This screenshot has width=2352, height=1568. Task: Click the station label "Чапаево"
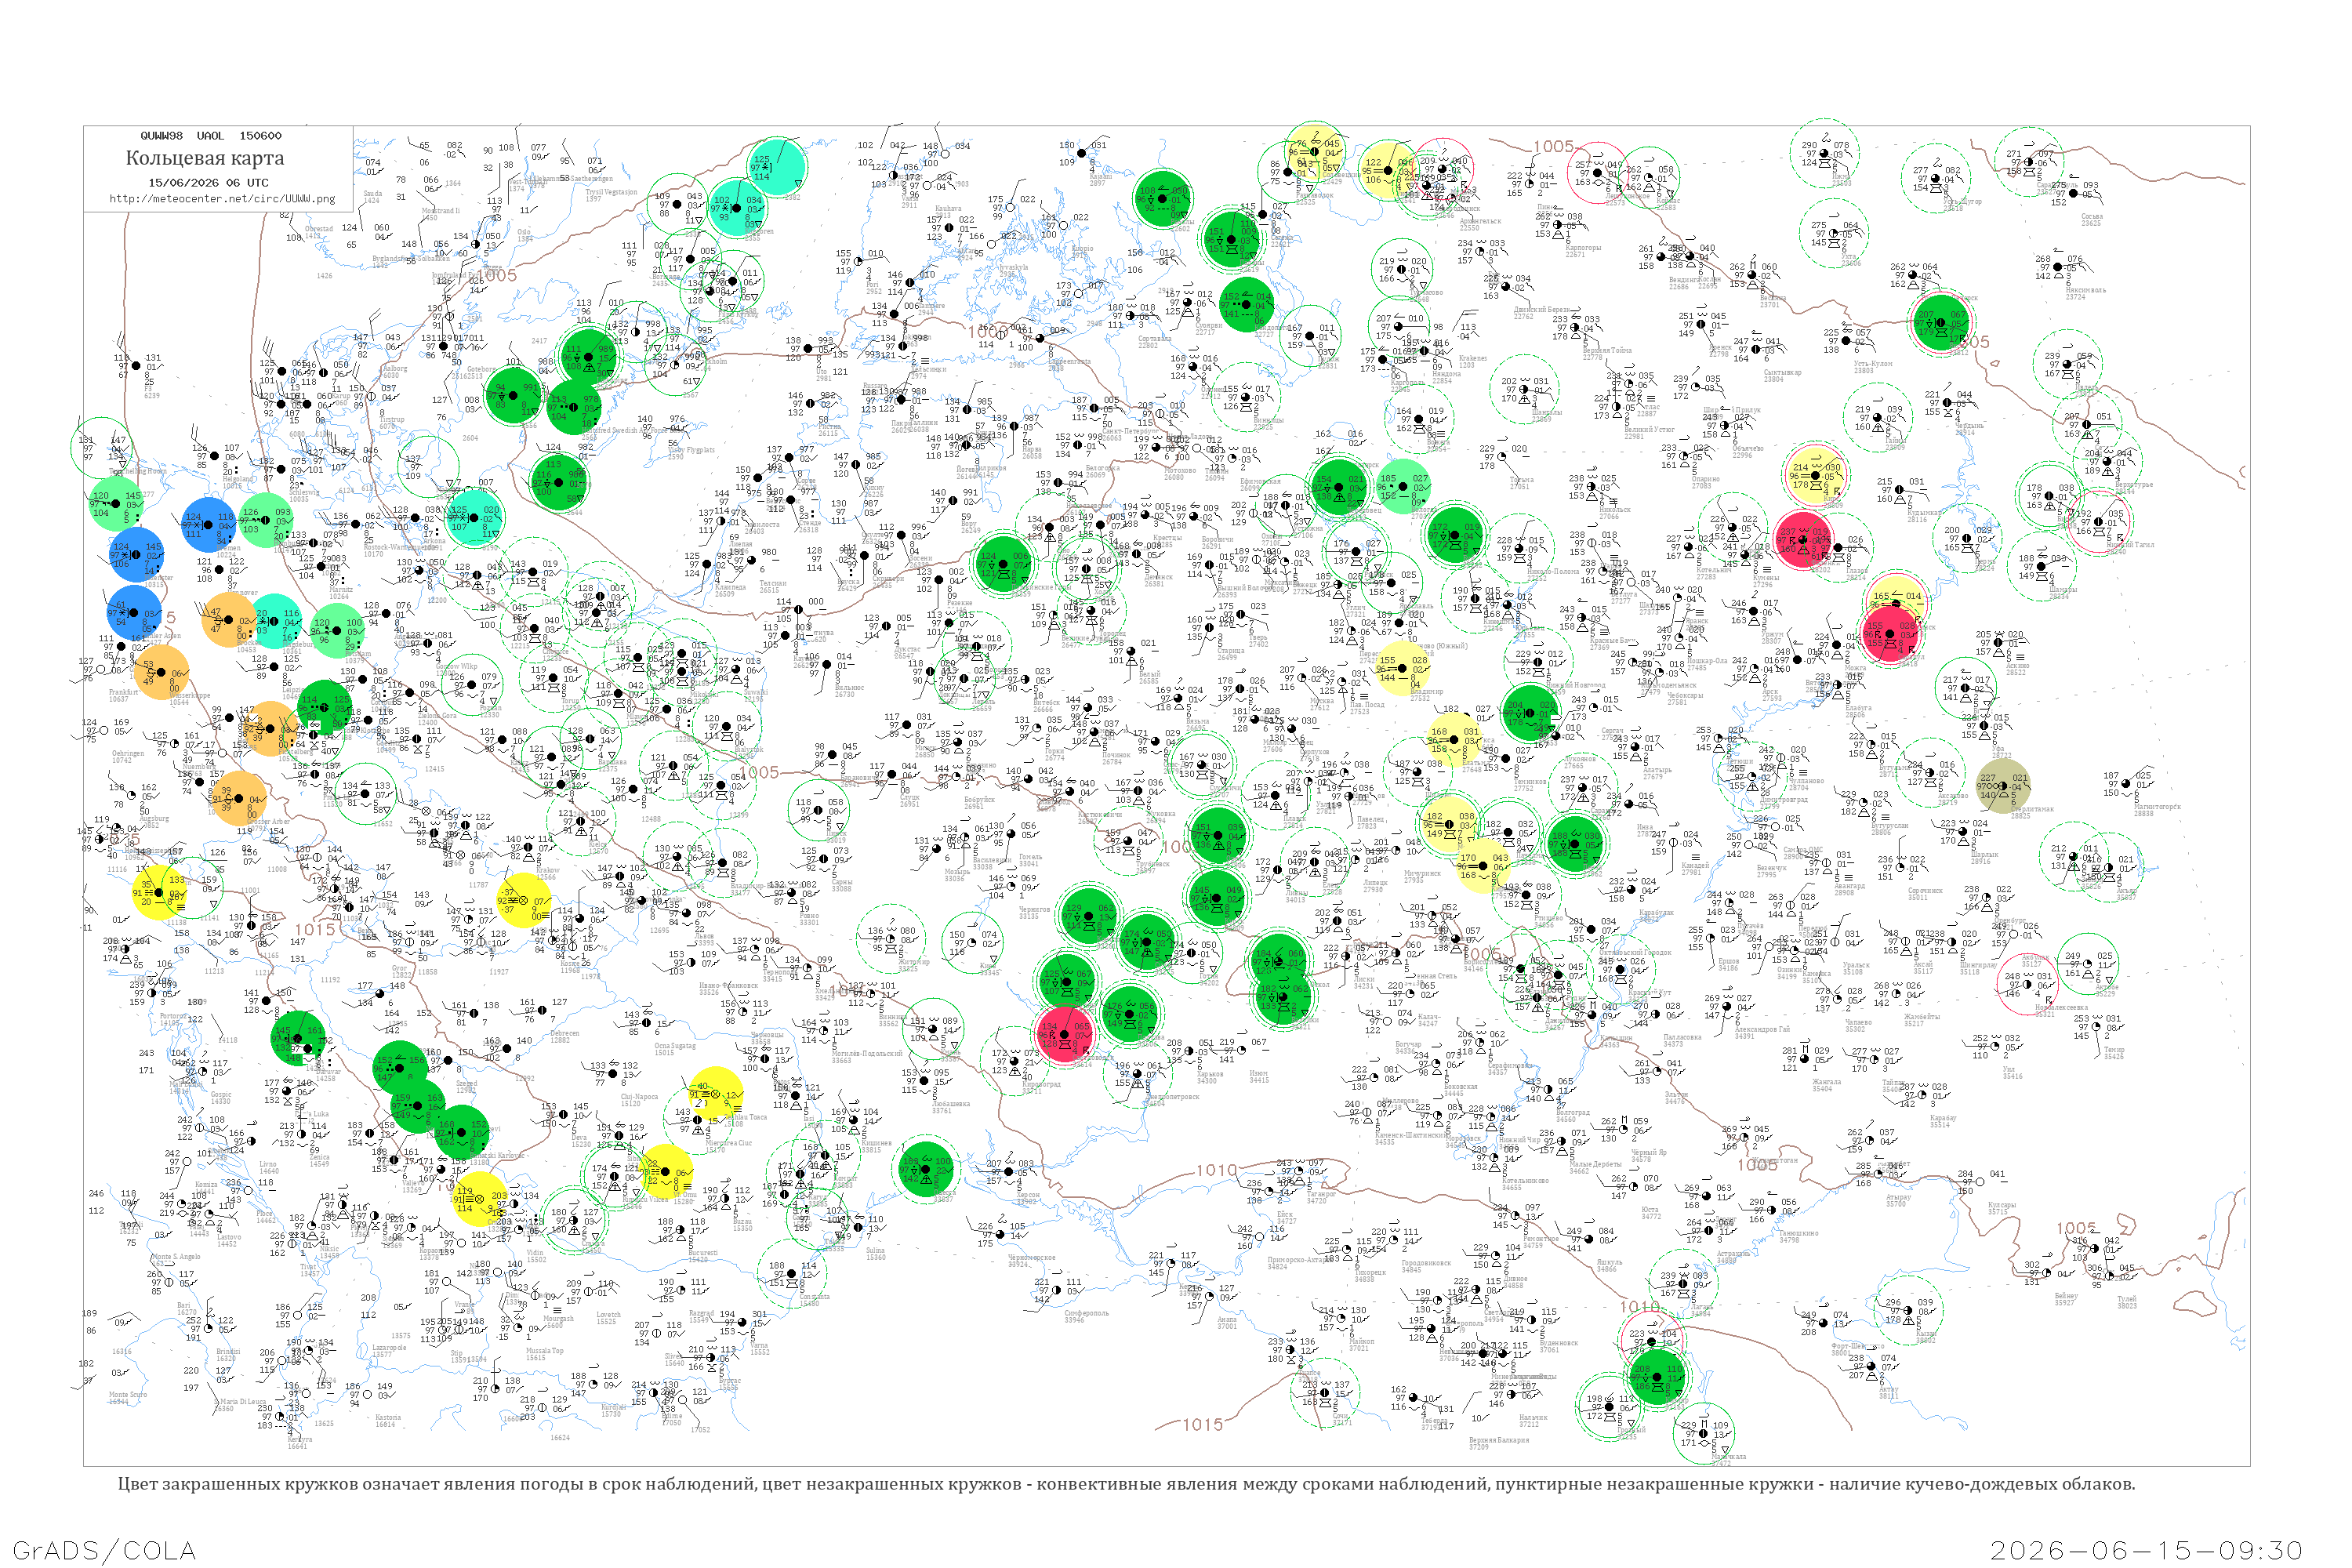1858,1022
